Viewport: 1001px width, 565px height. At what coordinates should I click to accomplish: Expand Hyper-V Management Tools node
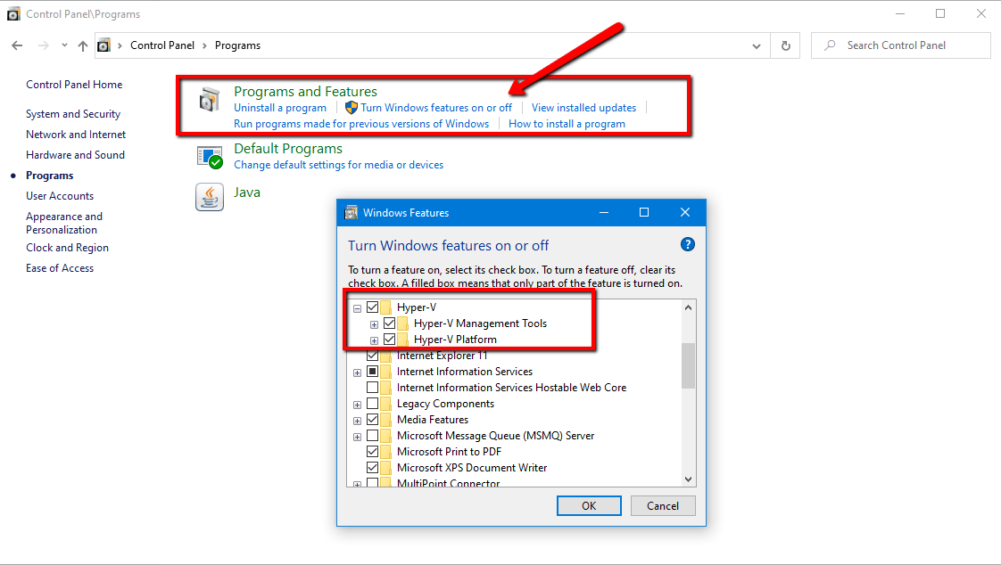374,324
